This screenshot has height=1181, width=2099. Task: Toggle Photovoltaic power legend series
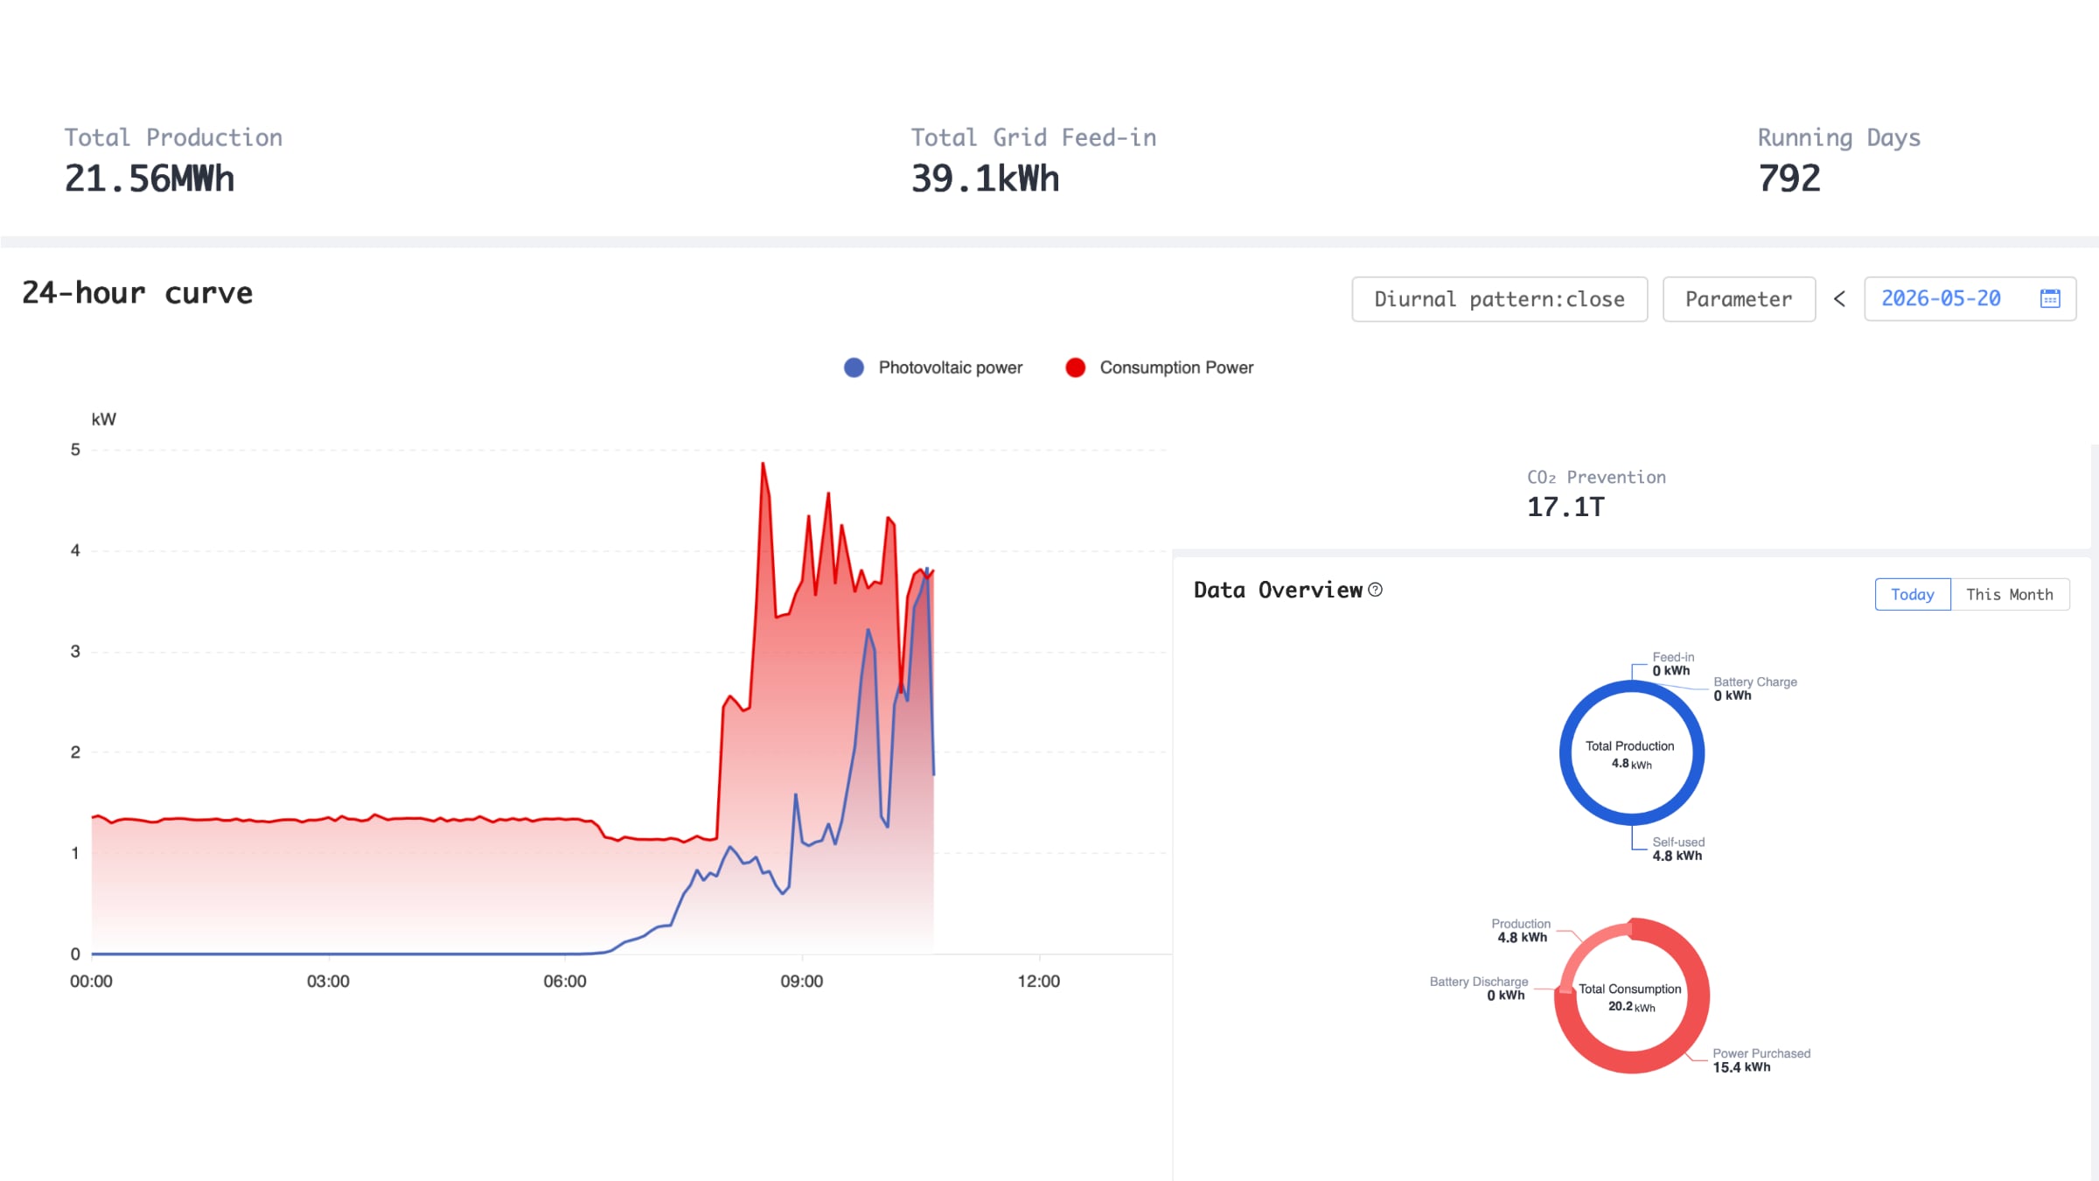(x=933, y=367)
